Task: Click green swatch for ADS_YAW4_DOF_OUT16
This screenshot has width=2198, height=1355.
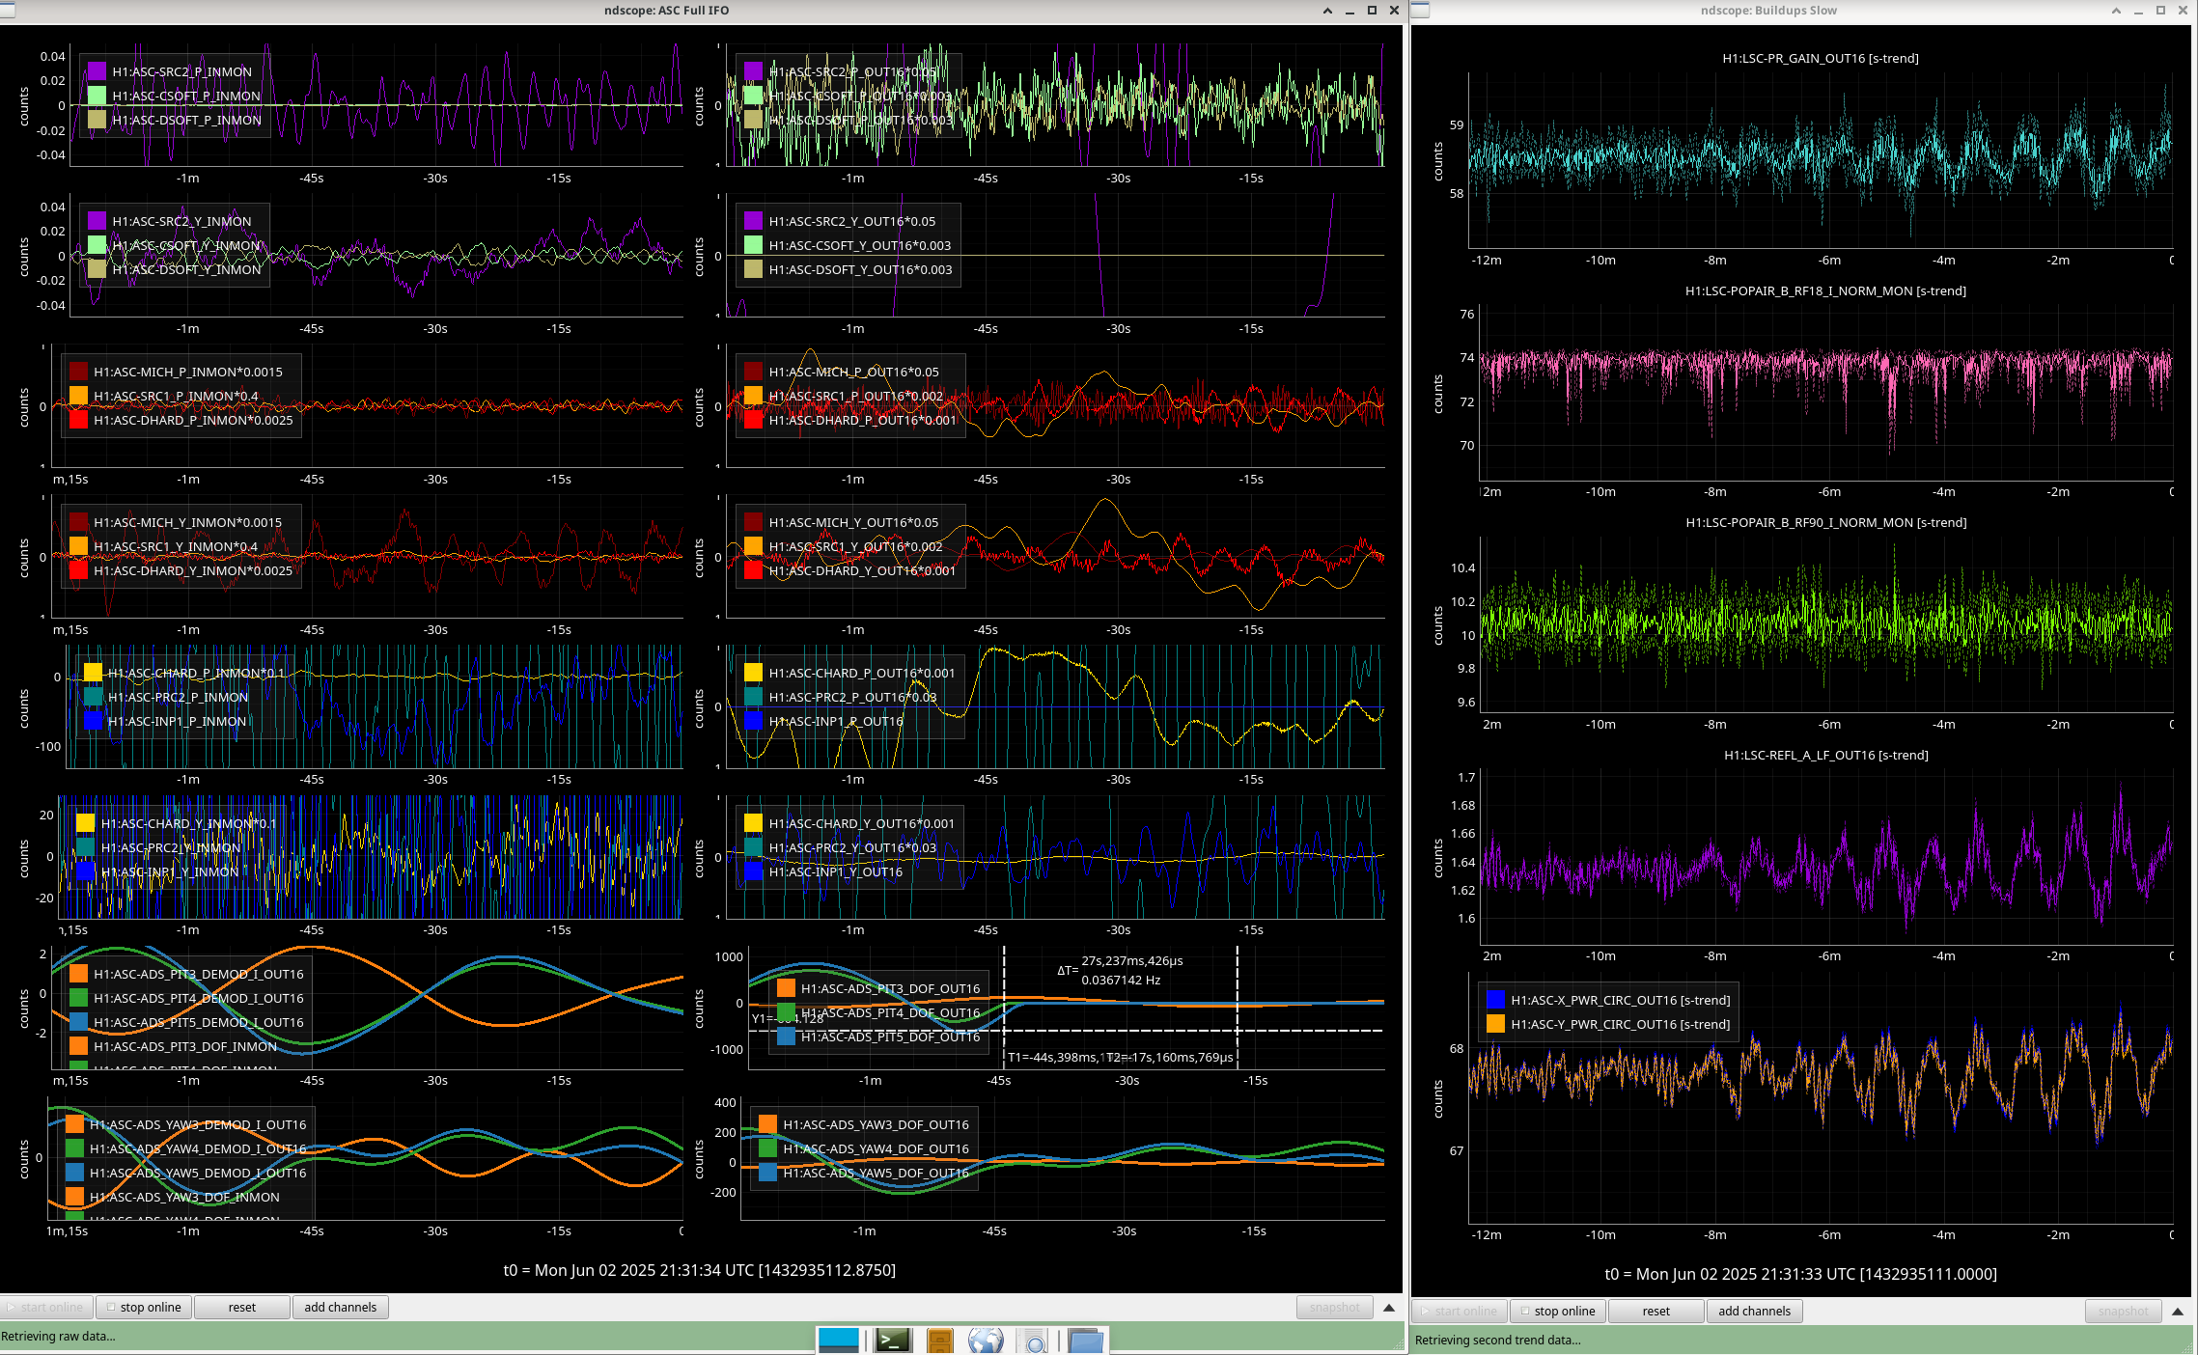Action: pos(768,1148)
